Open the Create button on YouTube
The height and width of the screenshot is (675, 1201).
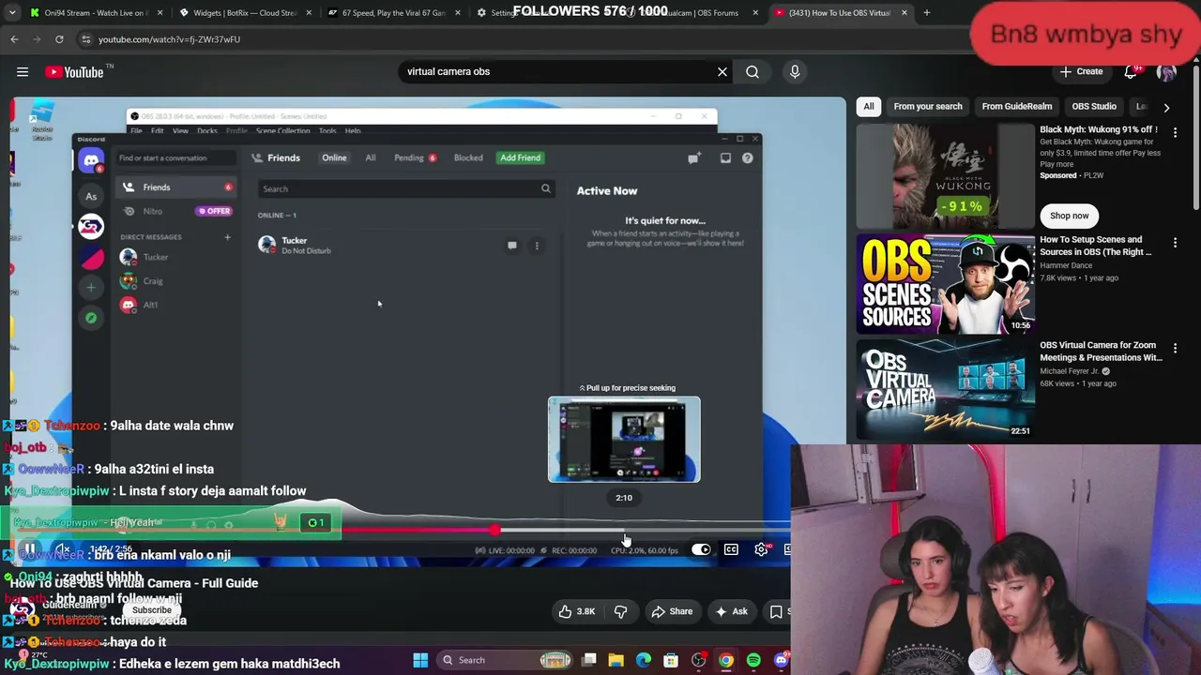tap(1082, 71)
